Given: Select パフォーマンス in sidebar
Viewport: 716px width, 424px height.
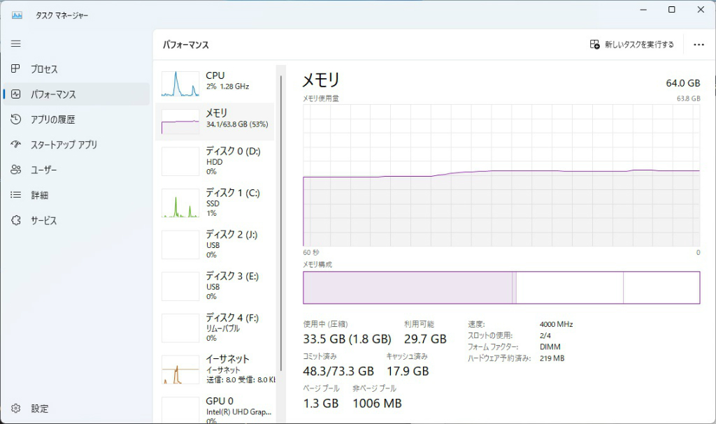Looking at the screenshot, I should (x=76, y=94).
